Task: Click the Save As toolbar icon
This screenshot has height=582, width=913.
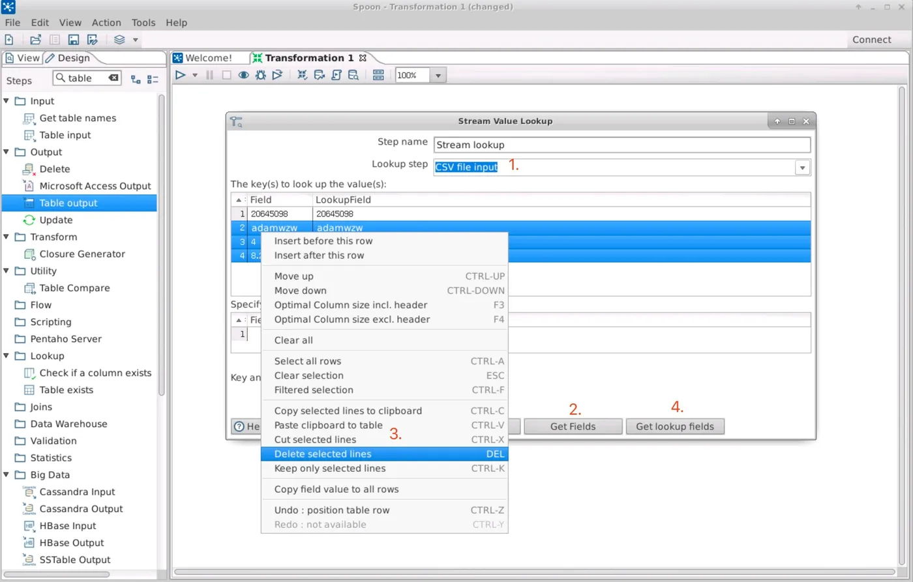Action: pyautogui.click(x=93, y=40)
